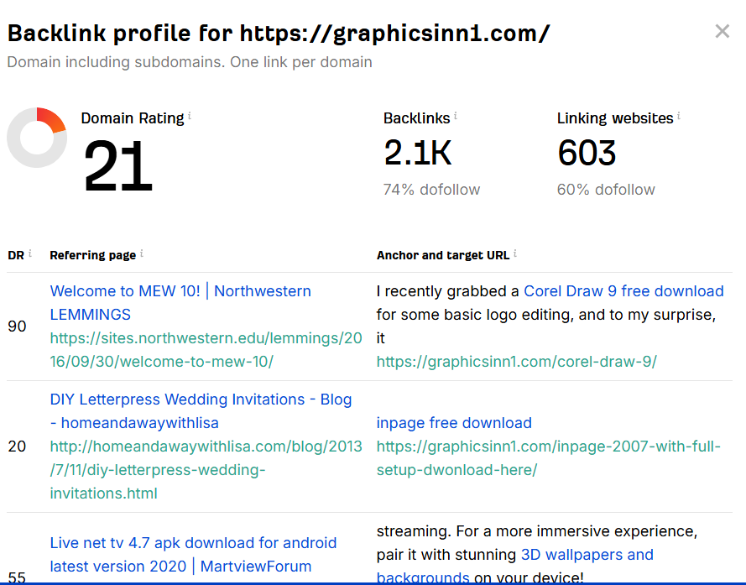
Task: Click the Referring page column header
Action: [93, 256]
